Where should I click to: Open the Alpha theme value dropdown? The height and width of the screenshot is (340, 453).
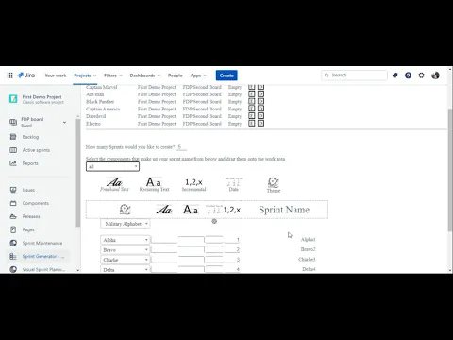pyautogui.click(x=126, y=240)
